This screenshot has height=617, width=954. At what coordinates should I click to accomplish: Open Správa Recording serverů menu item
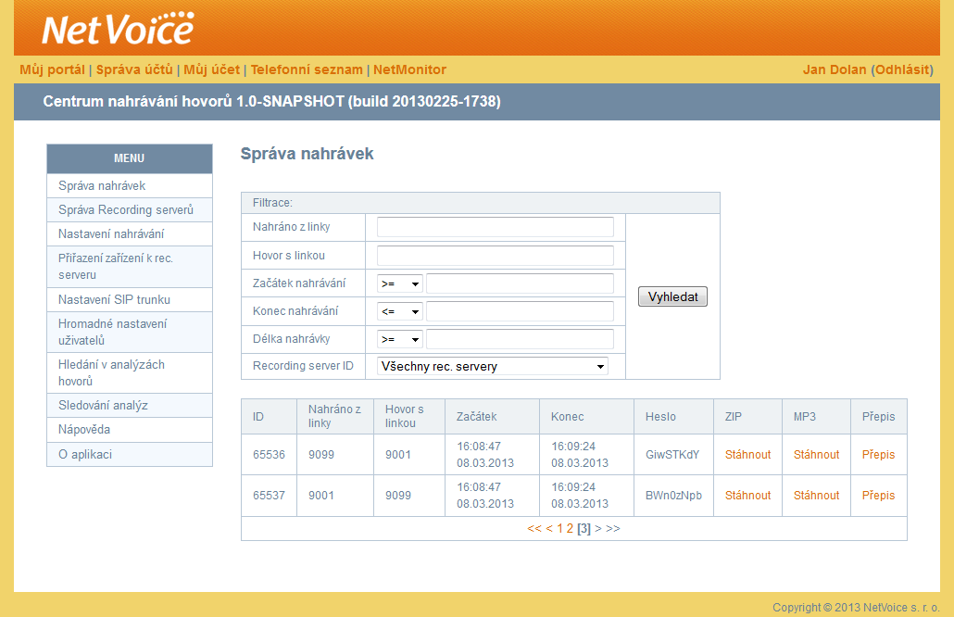(130, 210)
